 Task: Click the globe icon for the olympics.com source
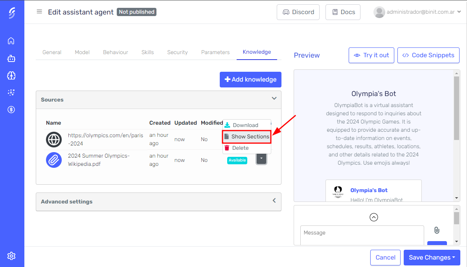coord(54,140)
